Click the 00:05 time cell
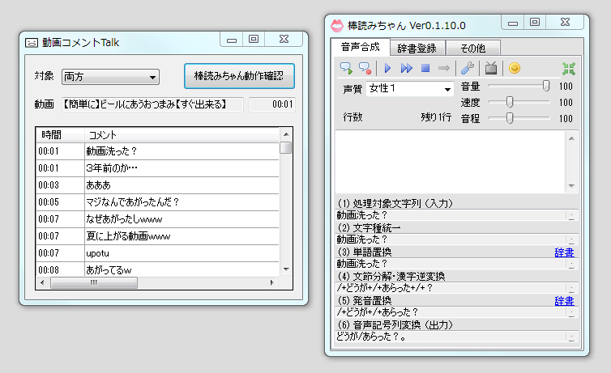 click(61, 202)
